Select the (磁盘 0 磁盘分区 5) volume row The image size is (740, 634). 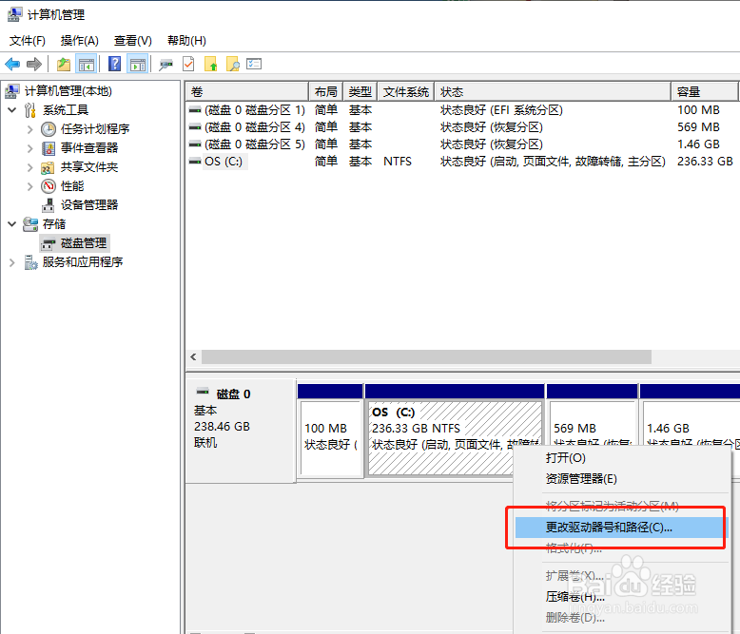click(462, 144)
